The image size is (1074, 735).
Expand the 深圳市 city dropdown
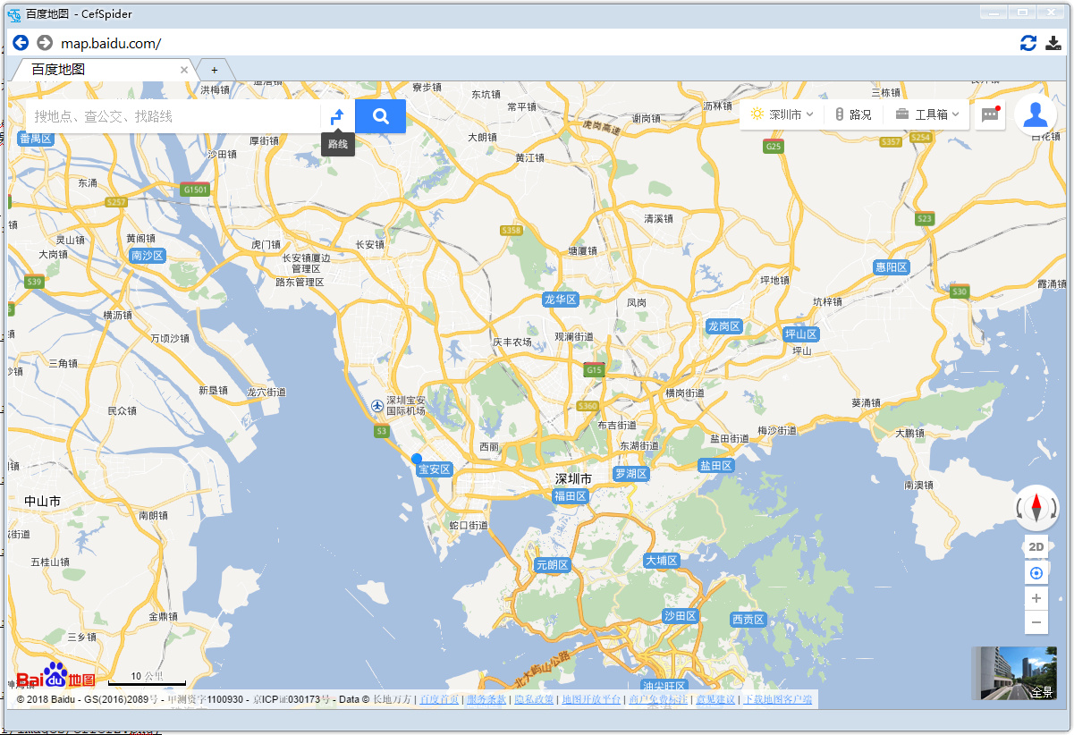click(782, 114)
